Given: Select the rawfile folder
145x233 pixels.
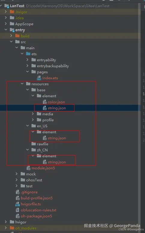Looking at the screenshot, I should [43, 144].
